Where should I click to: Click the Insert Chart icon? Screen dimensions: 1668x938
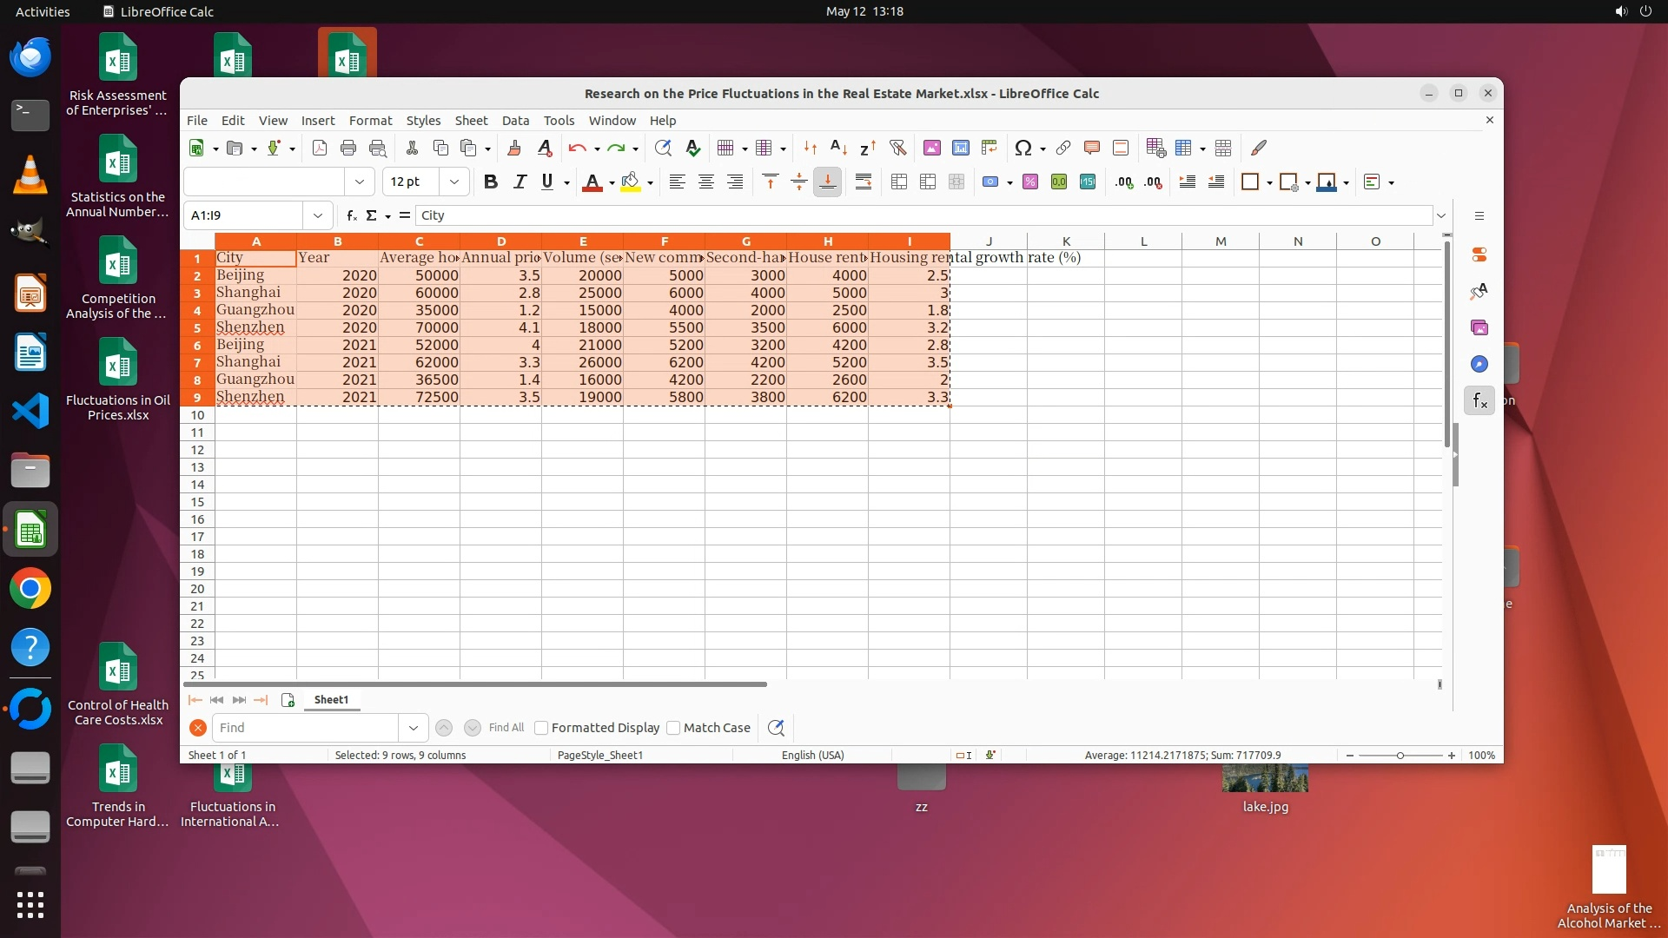coord(960,148)
